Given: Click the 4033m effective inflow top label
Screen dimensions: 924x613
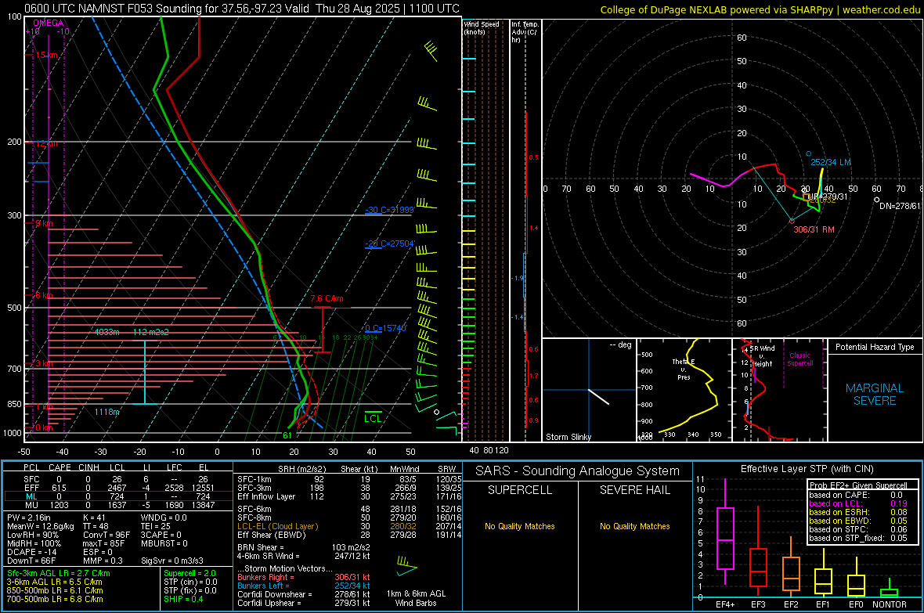Looking at the screenshot, I should [x=106, y=333].
